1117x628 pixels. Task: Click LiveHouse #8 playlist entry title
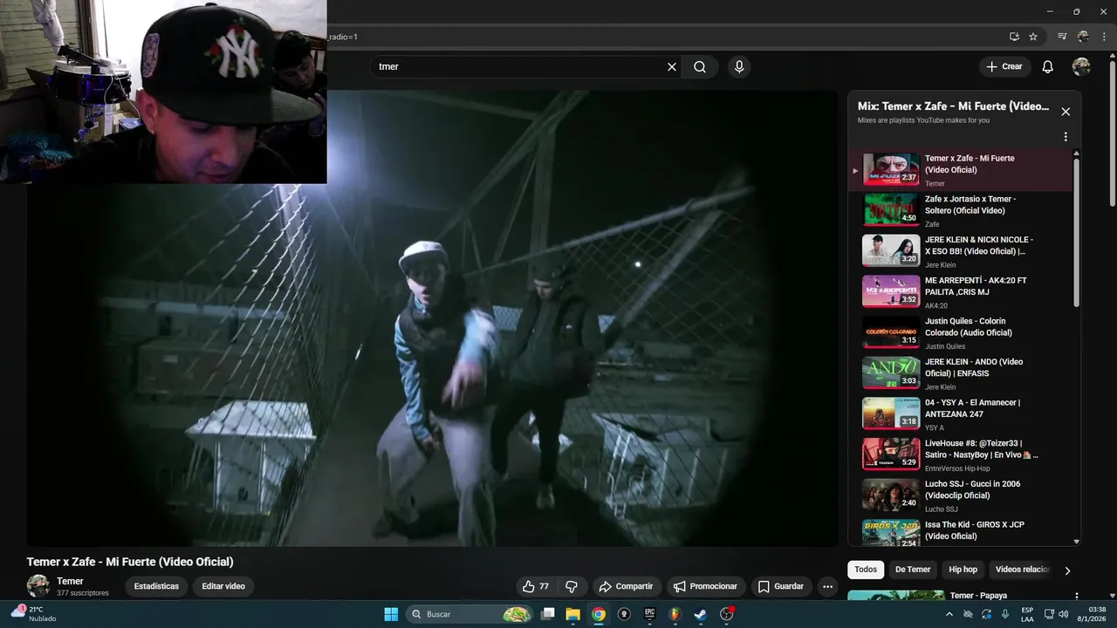(982, 449)
